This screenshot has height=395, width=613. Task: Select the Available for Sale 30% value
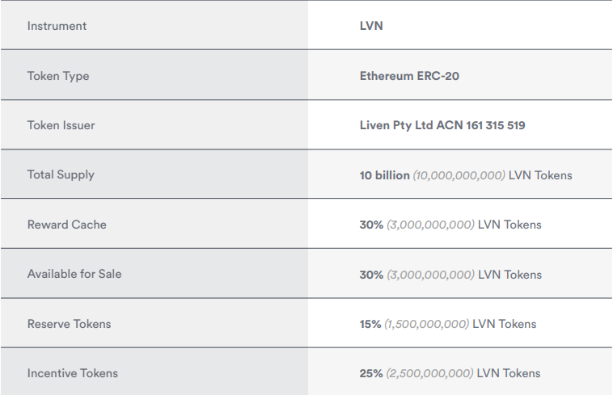[x=371, y=275]
